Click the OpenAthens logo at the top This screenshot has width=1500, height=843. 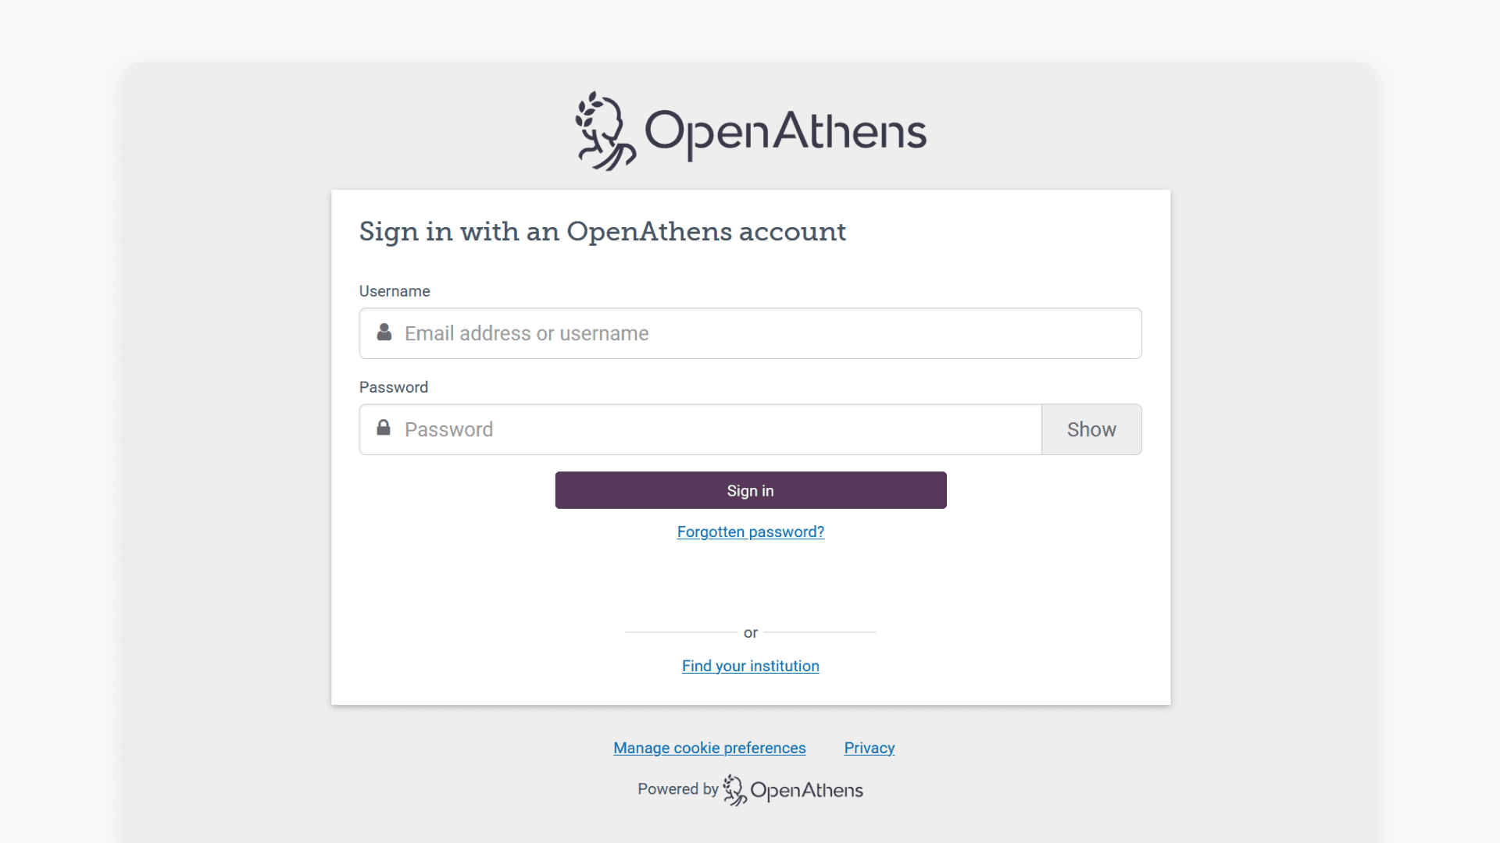tap(750, 130)
